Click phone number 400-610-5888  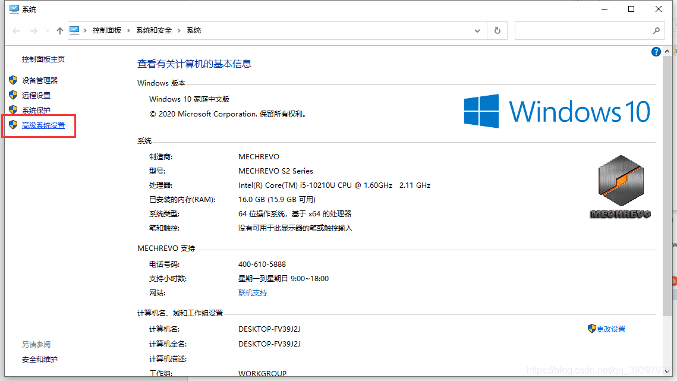pos(262,265)
